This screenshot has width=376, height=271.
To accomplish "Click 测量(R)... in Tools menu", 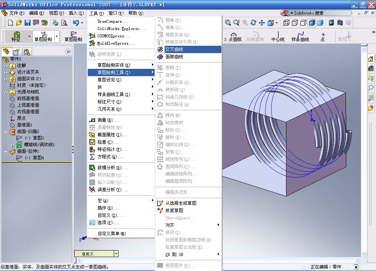I will point(121,120).
